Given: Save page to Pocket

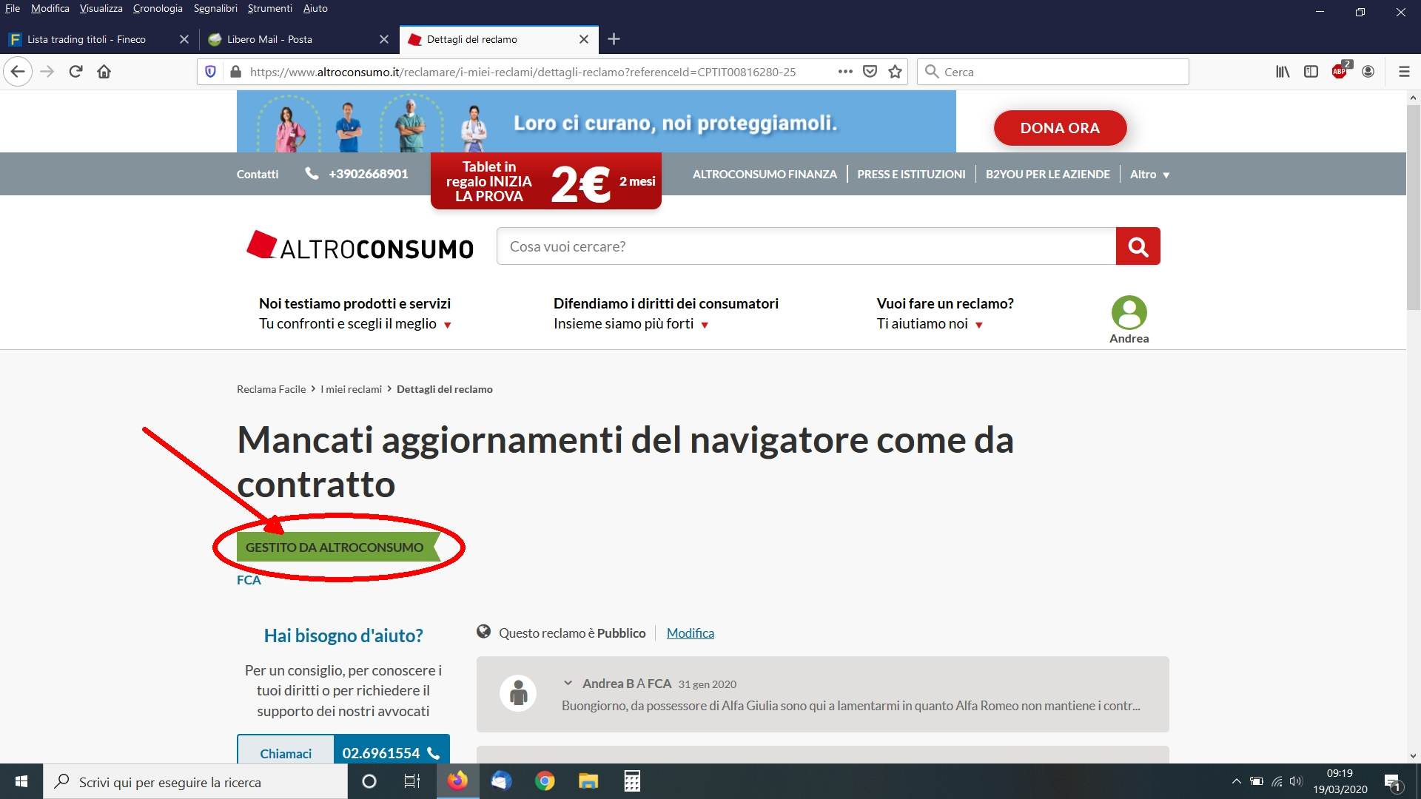Looking at the screenshot, I should tap(870, 72).
